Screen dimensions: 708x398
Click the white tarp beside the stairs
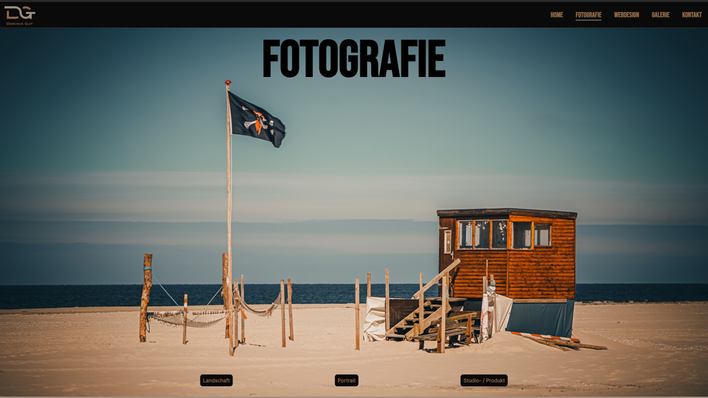pyautogui.click(x=374, y=319)
